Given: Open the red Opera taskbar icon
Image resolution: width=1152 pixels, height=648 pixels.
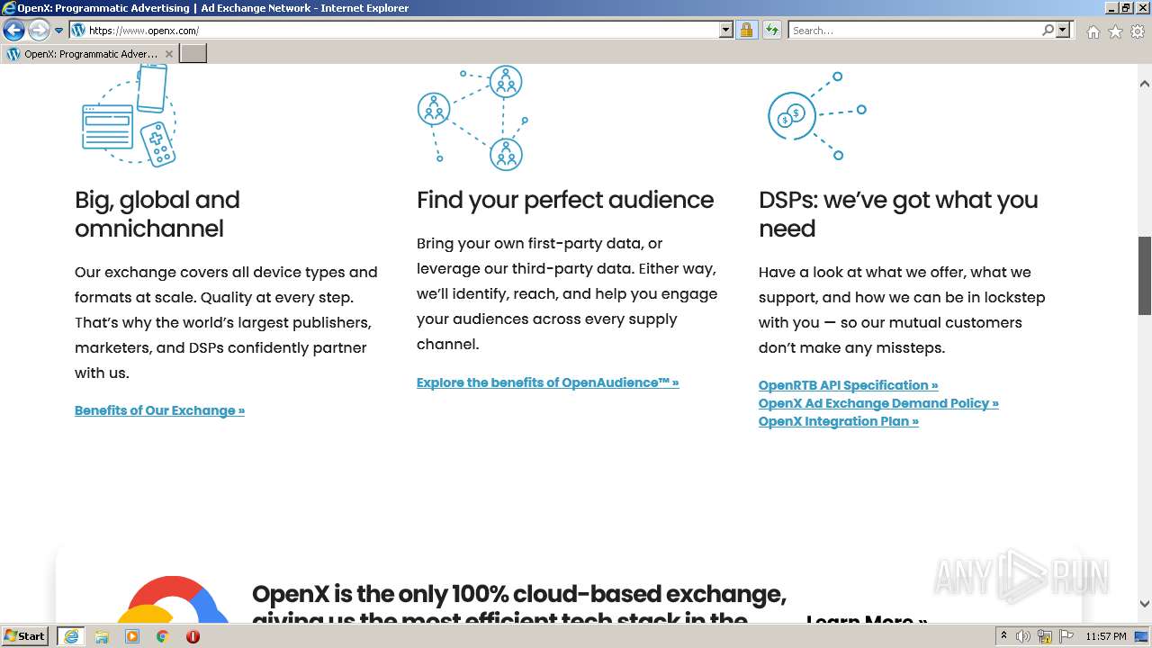Looking at the screenshot, I should [193, 636].
